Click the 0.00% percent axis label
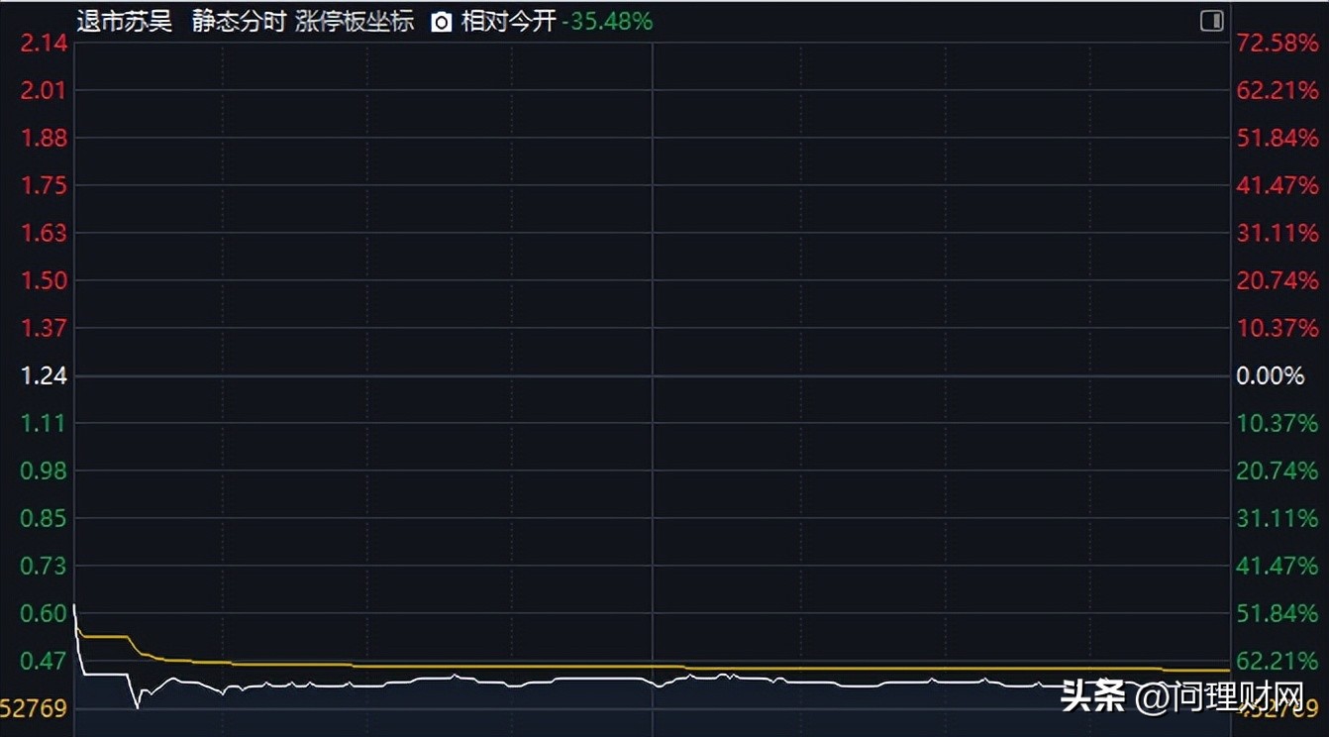1329x737 pixels. coord(1271,375)
